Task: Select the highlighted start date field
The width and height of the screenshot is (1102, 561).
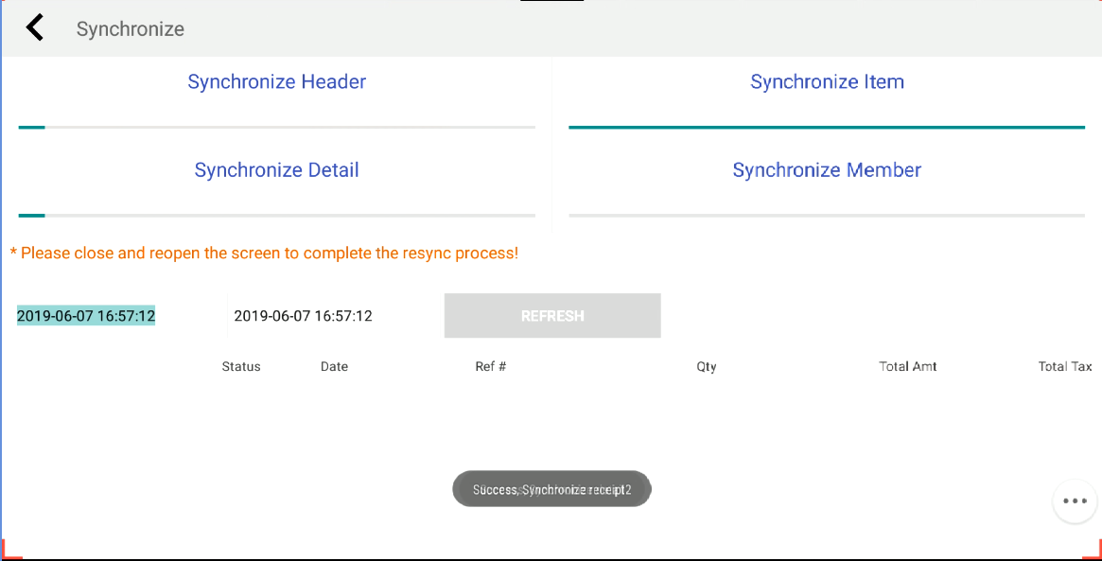Action: tap(86, 316)
